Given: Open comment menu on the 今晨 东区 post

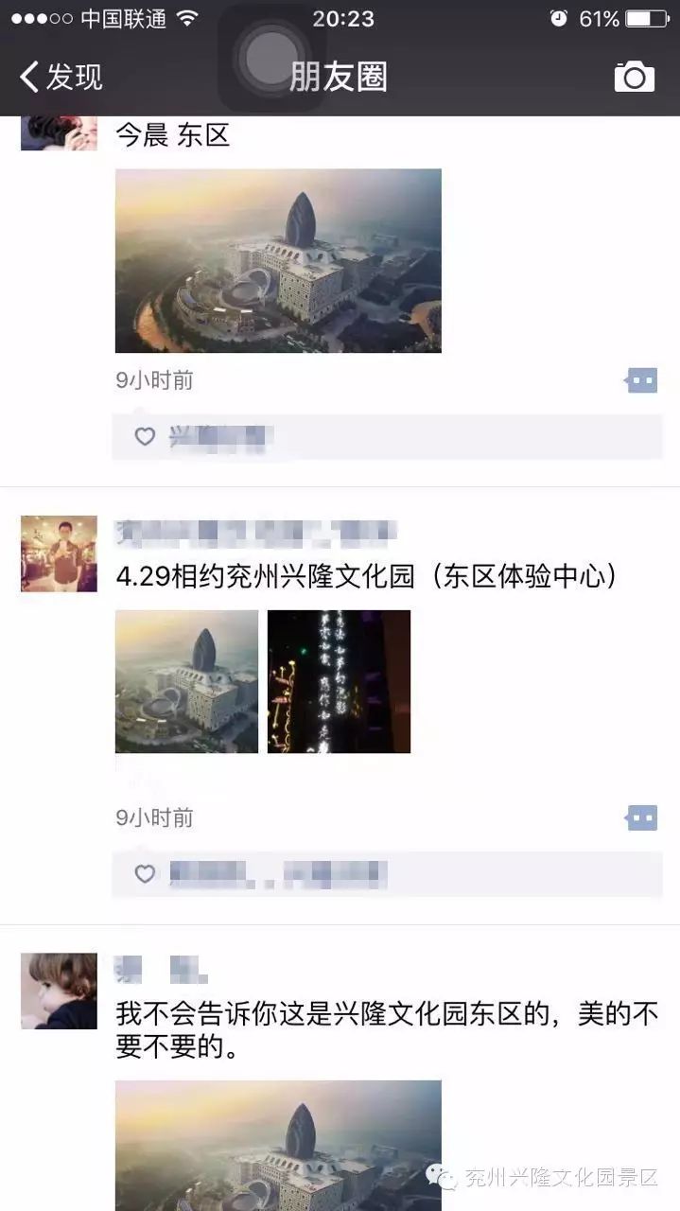Looking at the screenshot, I should click(x=642, y=380).
